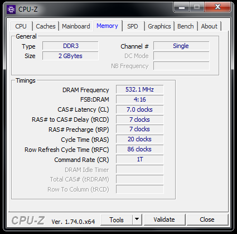Select the 86 clocks tRFC value
Screen dimensions: 237x234
pyautogui.click(x=140, y=150)
